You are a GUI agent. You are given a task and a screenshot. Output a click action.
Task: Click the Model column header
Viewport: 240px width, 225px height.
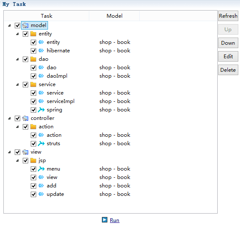click(x=115, y=16)
